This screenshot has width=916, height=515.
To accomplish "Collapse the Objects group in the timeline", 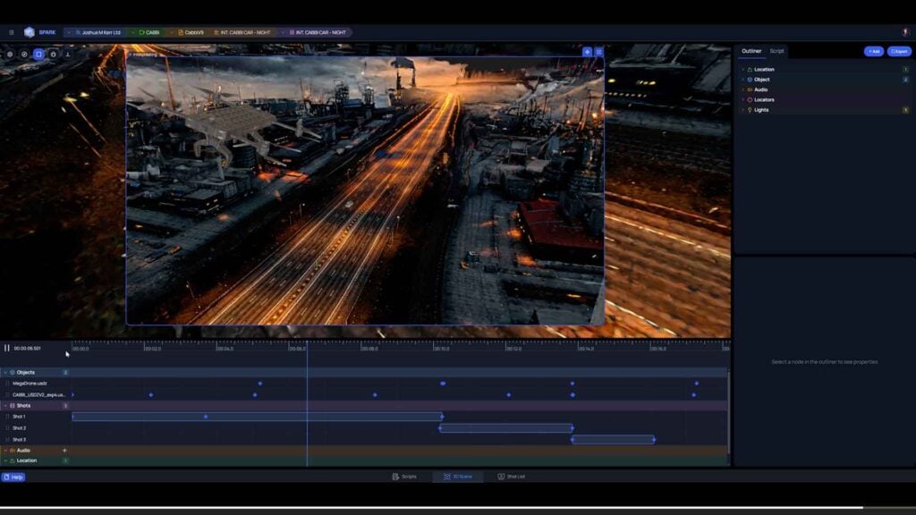I will 5,373.
